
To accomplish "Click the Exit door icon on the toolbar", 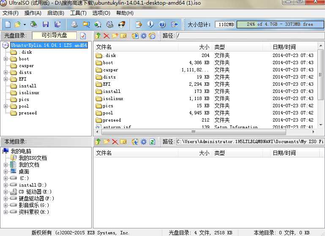I will pyautogui.click(x=174, y=24).
